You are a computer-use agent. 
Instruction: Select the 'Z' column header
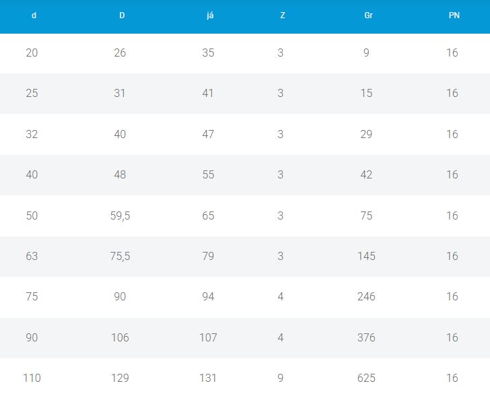point(283,15)
